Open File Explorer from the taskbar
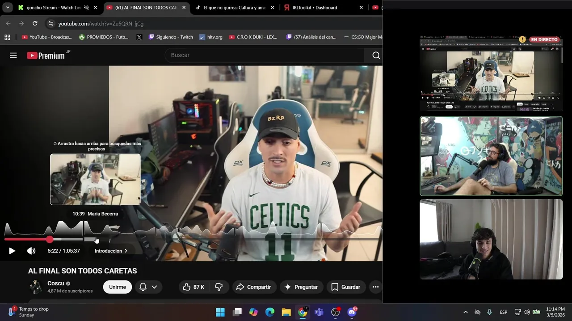 (286, 312)
